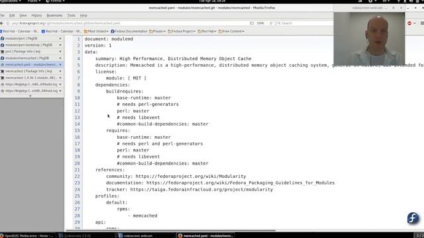This screenshot has width=424, height=238.
Task: Click the text "summary: High Performance, Distributed Memory Object Cache"
Action: (174, 59)
